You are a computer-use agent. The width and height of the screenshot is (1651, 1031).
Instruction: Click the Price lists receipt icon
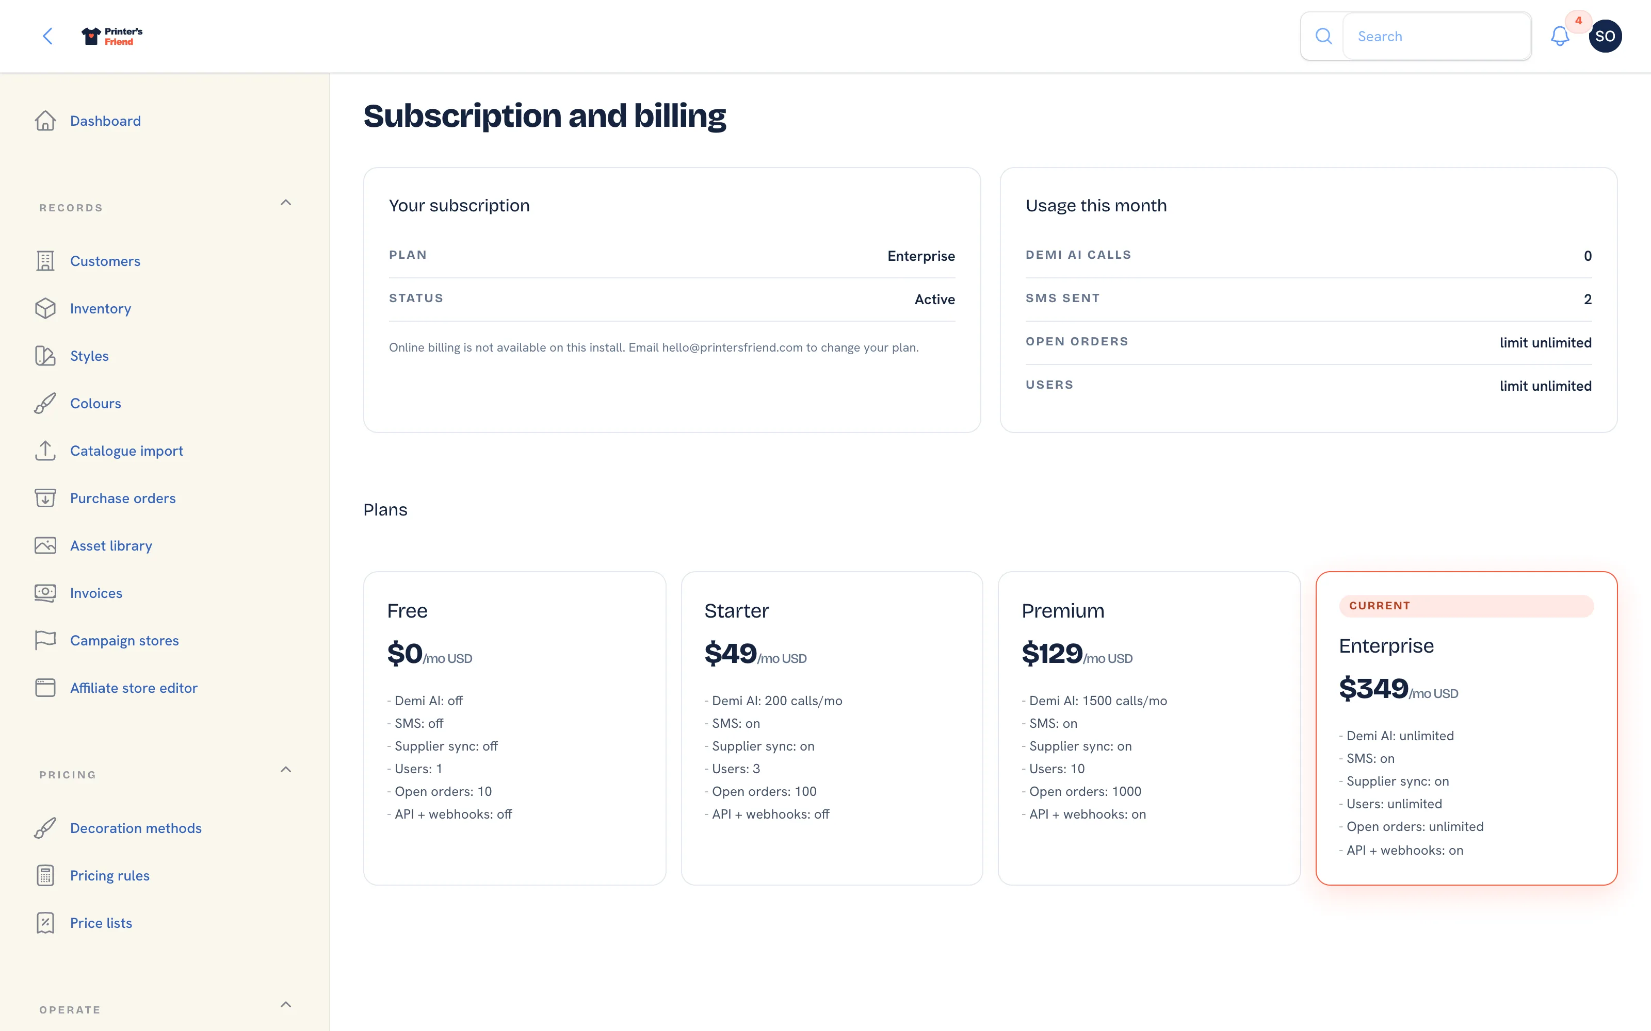(45, 923)
